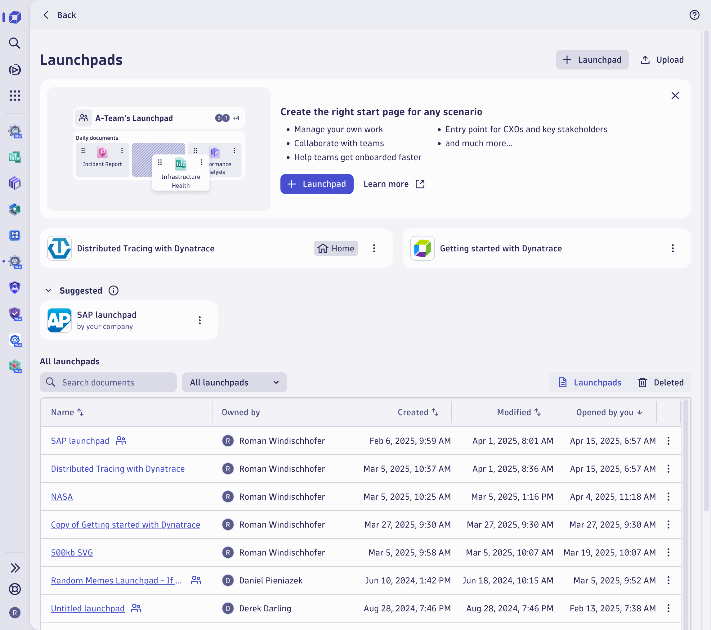Click the help question mark at top right
This screenshot has height=630, width=711.
click(x=694, y=15)
